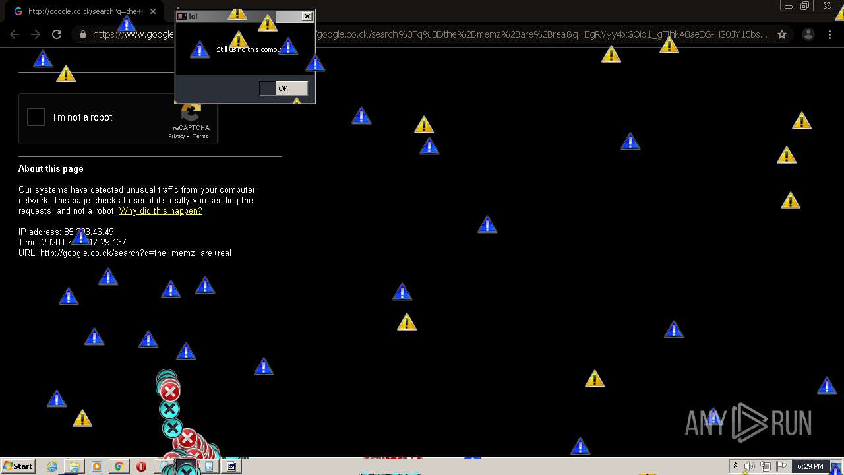Click the I'm not a robot label
This screenshot has height=475, width=844.
83,117
